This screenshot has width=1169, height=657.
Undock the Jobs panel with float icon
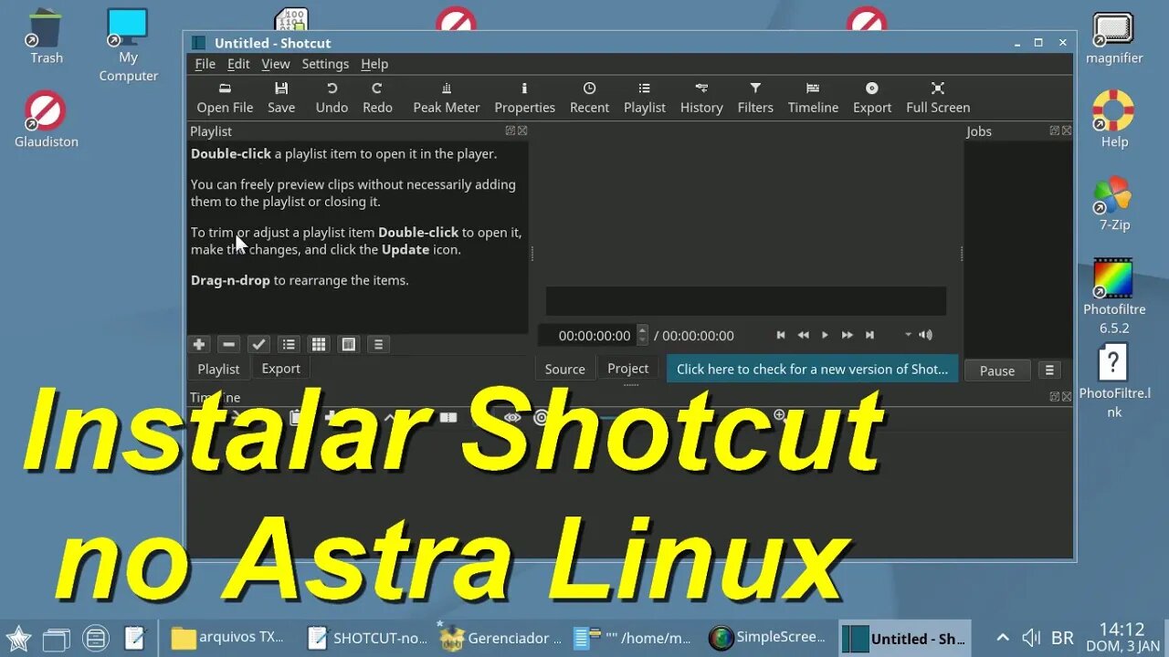click(x=1054, y=130)
